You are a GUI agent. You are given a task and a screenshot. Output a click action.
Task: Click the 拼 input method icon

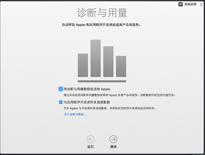(180, 4)
